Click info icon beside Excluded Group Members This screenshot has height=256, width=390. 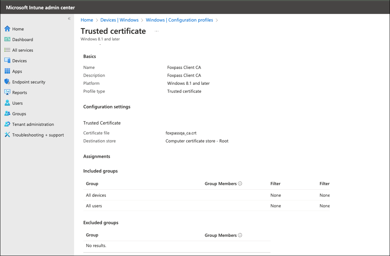pos(240,235)
